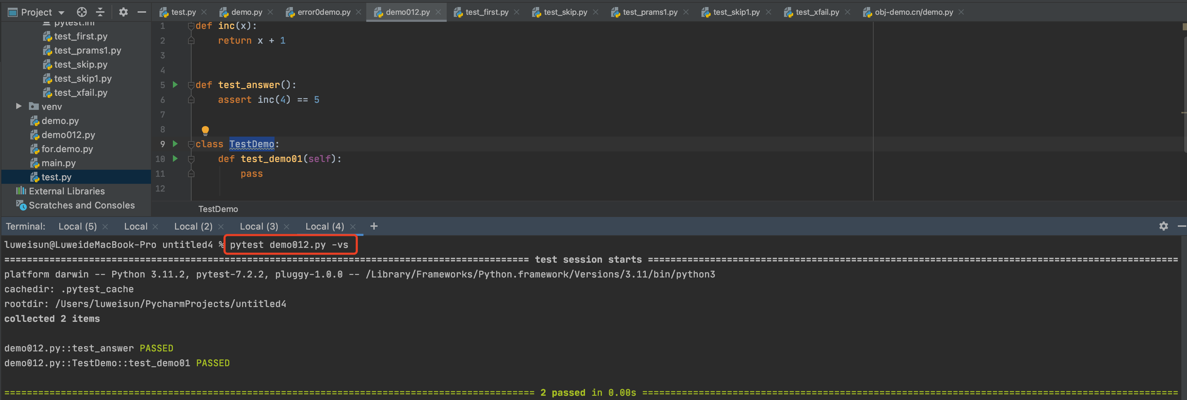1187x400 pixels.
Task: Add a new terminal tab with plus
Action: coord(374,226)
